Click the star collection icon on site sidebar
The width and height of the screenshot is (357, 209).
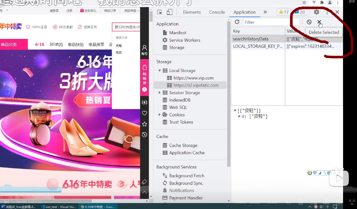pos(144,124)
